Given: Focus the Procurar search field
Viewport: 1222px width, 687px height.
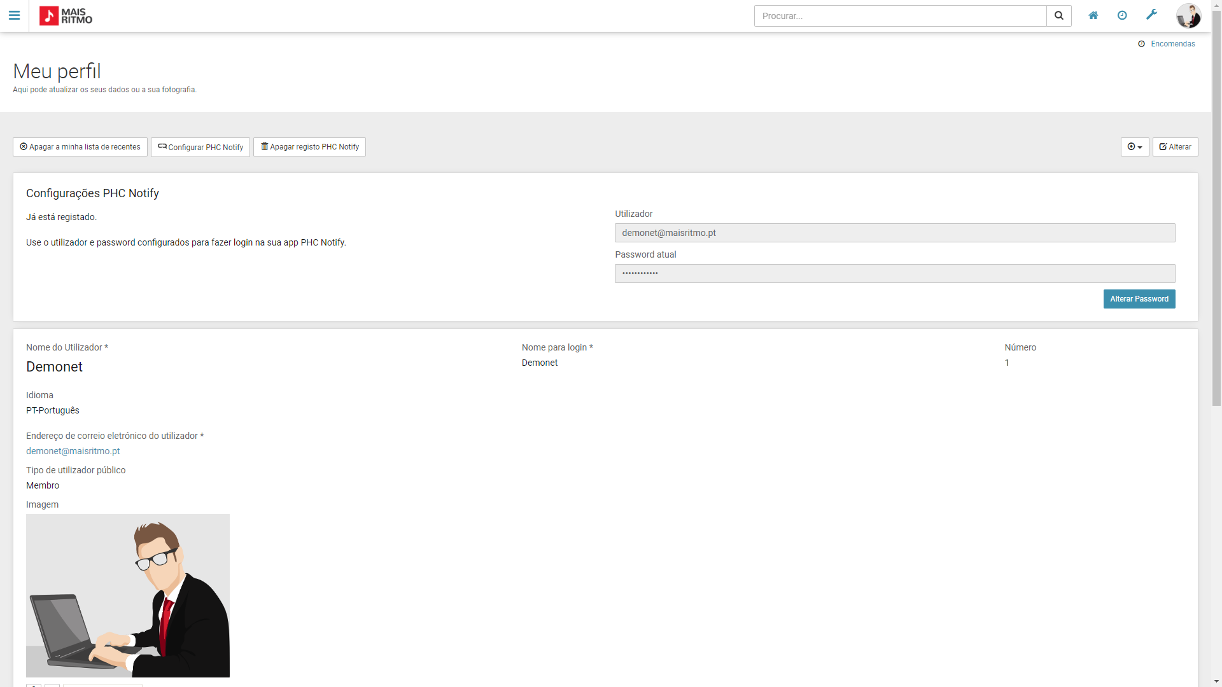Looking at the screenshot, I should 900,16.
